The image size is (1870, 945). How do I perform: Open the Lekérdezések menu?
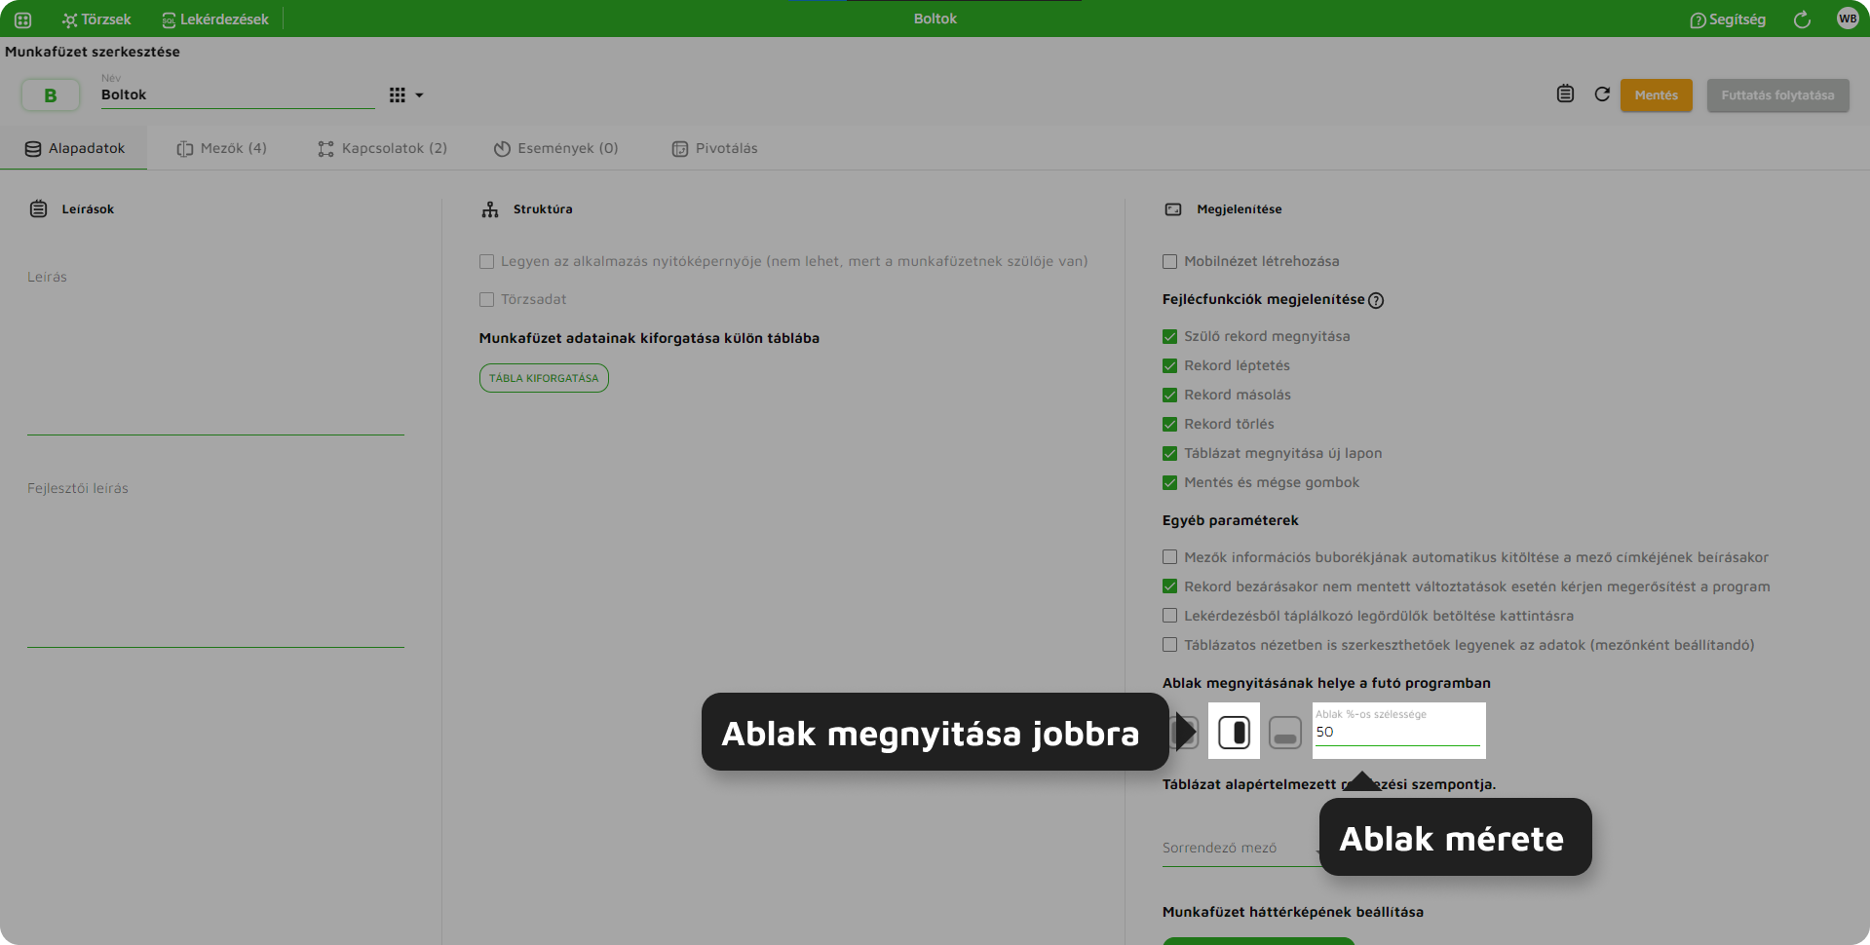[215, 19]
